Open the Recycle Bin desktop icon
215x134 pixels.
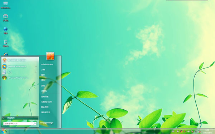pyautogui.click(x=6, y=44)
